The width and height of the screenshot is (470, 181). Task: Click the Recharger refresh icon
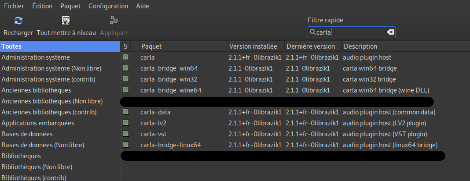(18, 20)
